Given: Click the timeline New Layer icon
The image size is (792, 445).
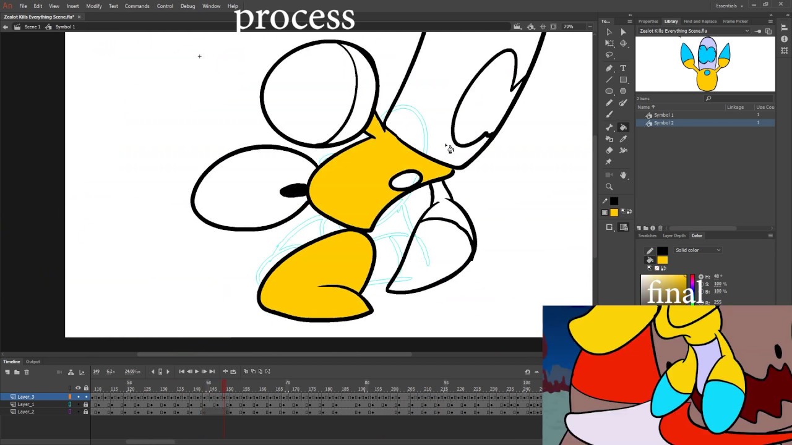Looking at the screenshot, I should [x=7, y=372].
